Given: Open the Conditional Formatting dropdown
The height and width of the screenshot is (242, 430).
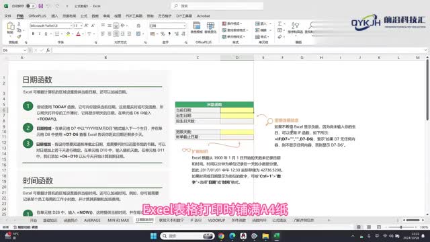Looking at the screenshot, I should click(x=232, y=24).
